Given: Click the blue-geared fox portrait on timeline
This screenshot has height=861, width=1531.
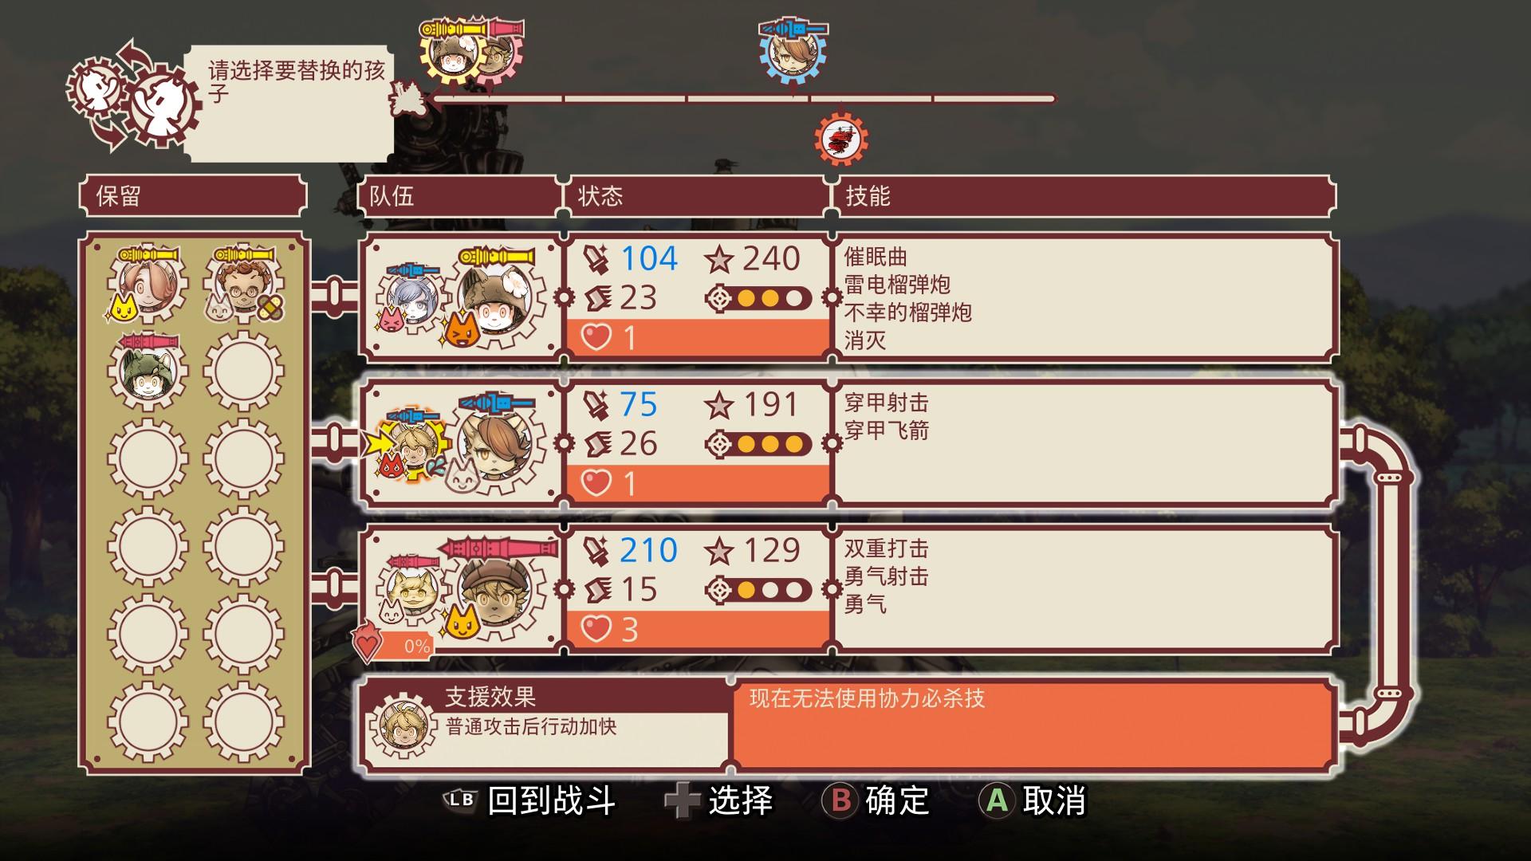Looking at the screenshot, I should [793, 51].
